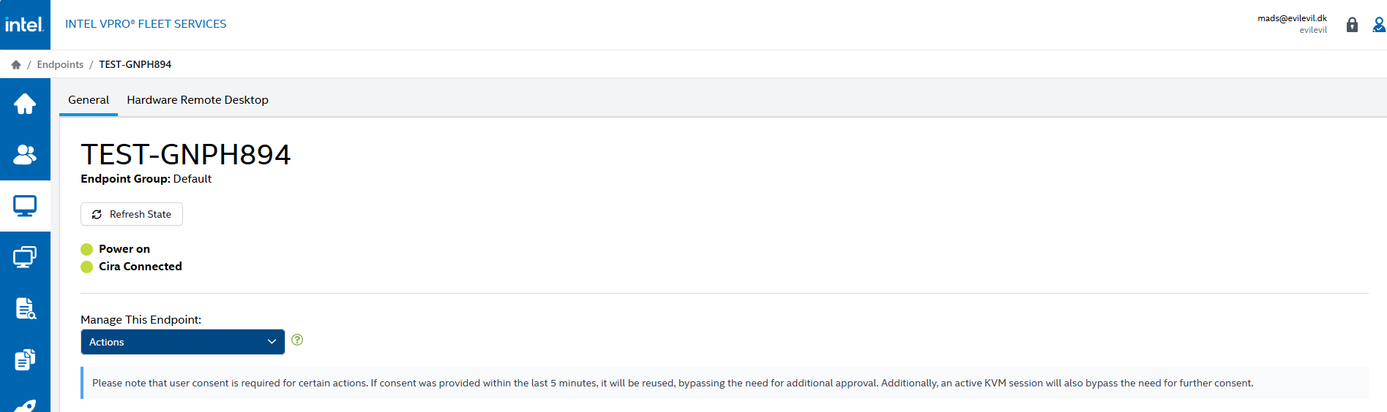Click the green help icon beside Actions
The height and width of the screenshot is (412, 1387).
297,340
